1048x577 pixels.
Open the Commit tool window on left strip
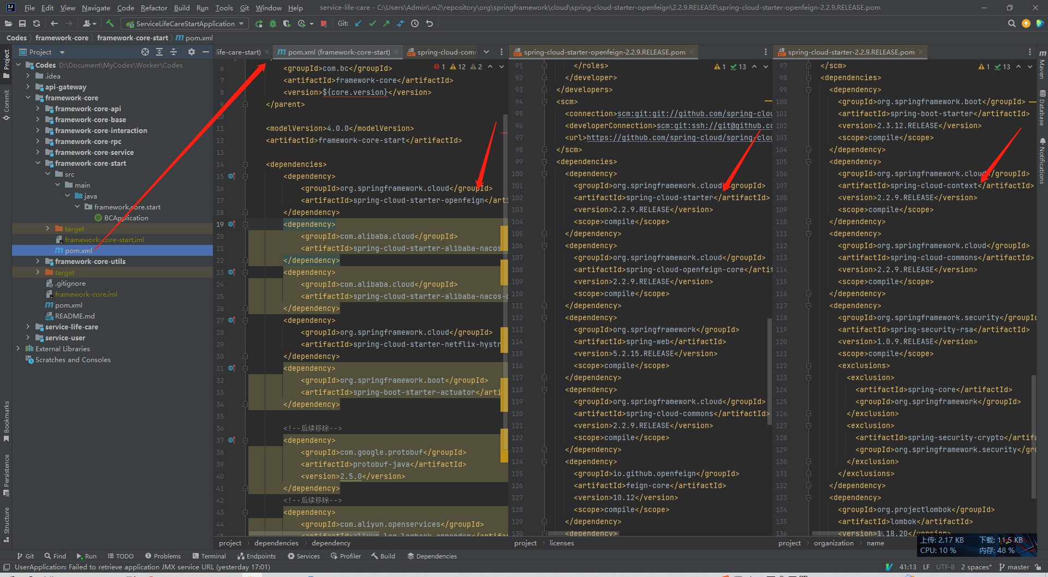click(6, 105)
